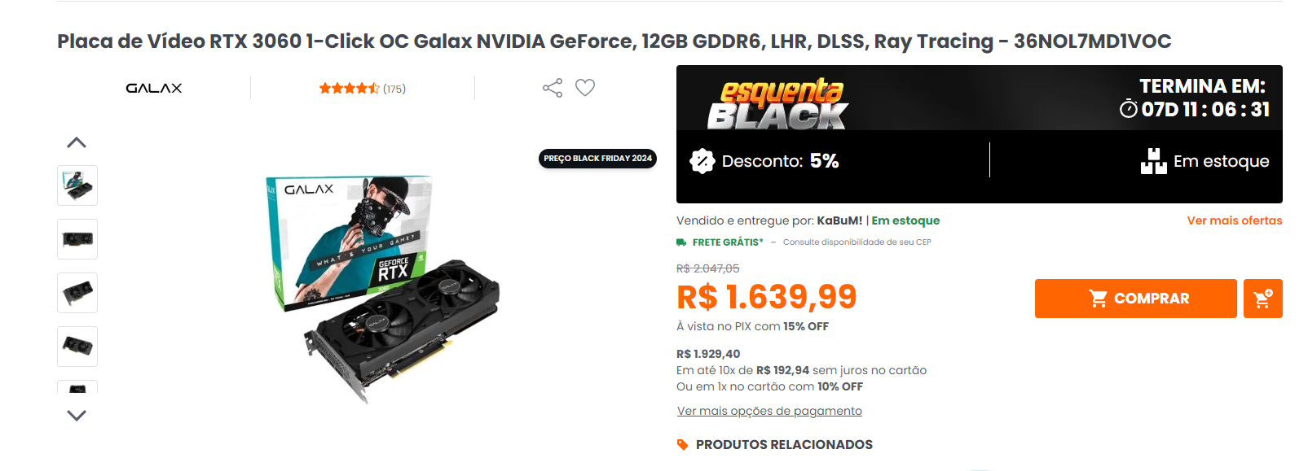
Task: Click the main product image
Action: (x=383, y=289)
